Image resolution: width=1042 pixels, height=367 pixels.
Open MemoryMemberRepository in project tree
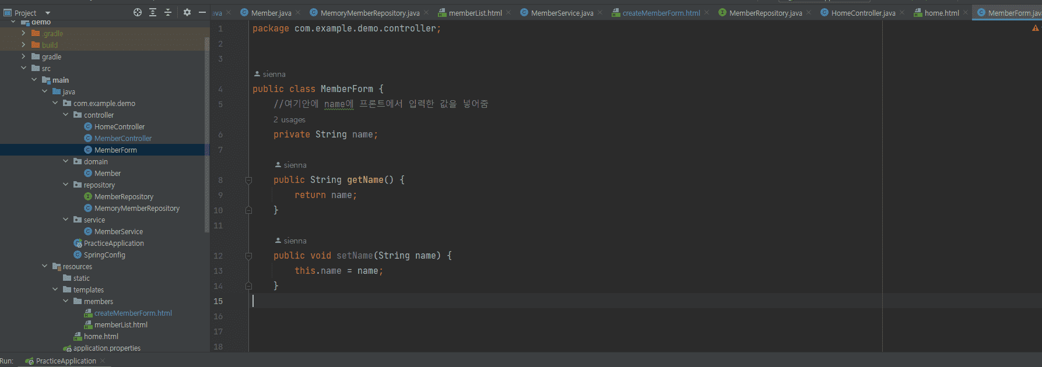[x=136, y=208]
